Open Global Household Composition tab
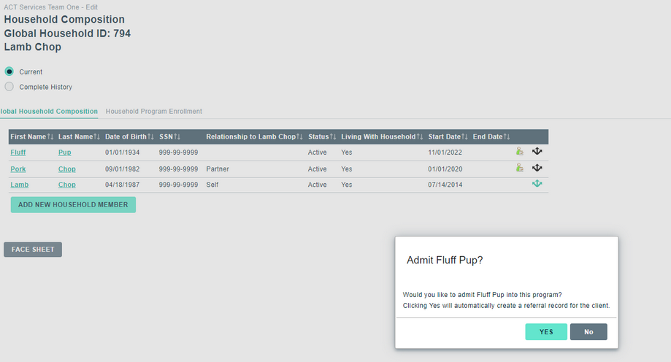This screenshot has width=671, height=362. tap(49, 112)
